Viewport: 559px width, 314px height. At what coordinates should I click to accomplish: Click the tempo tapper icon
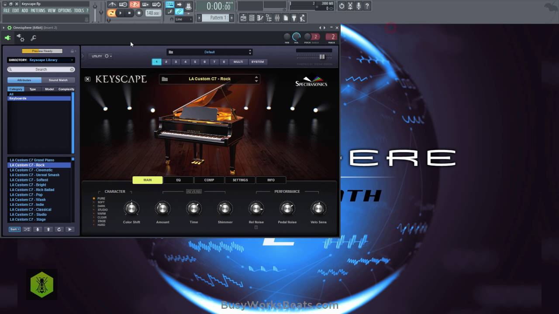302,18
